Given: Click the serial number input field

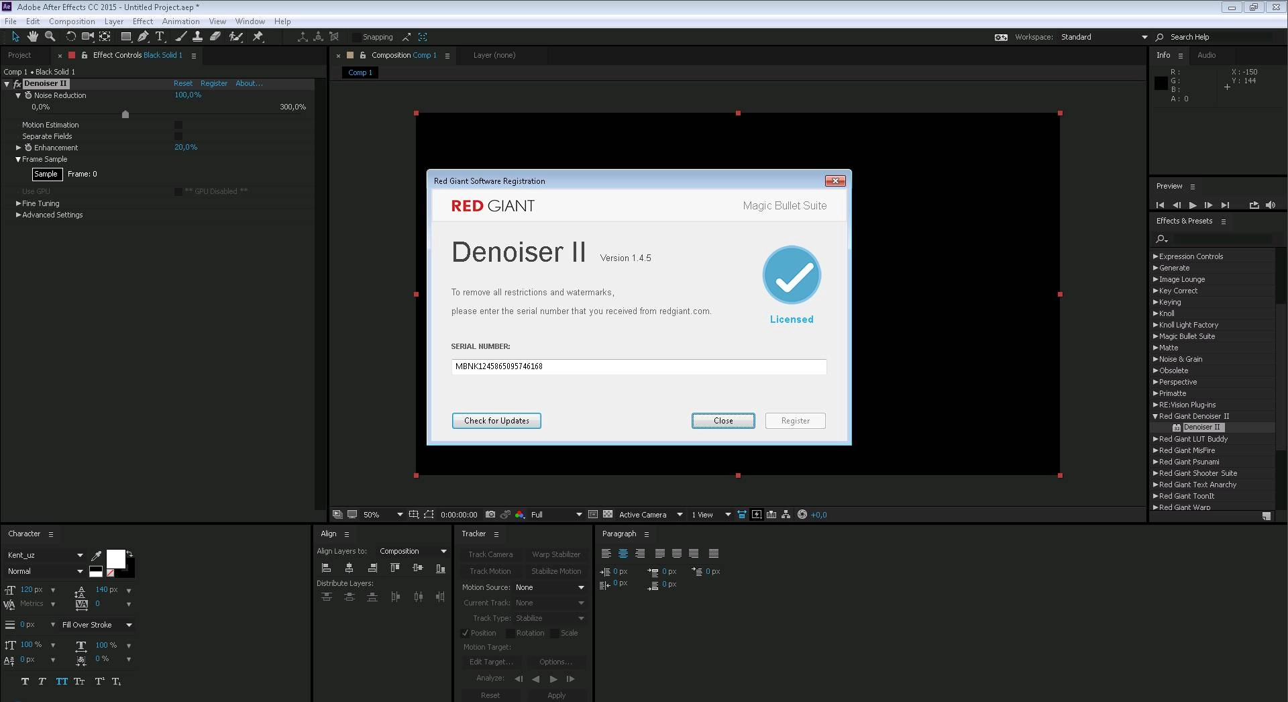Looking at the screenshot, I should pos(639,366).
